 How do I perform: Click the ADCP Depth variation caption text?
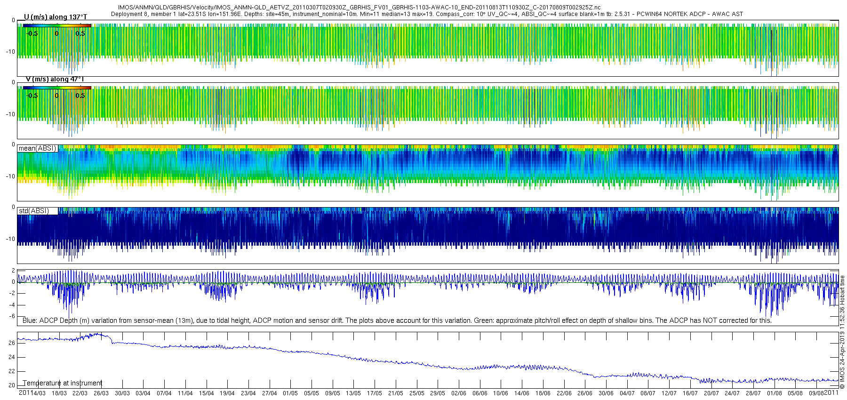pos(397,320)
